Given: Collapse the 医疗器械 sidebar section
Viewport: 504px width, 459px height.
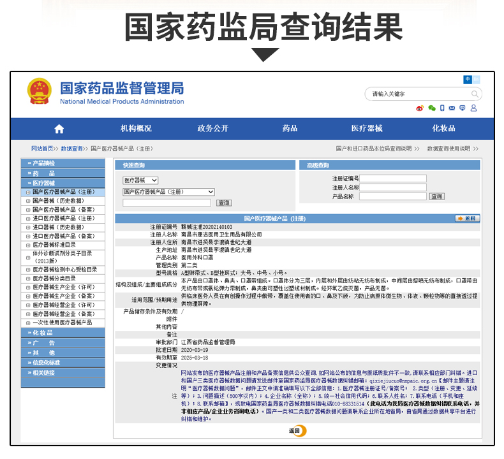Looking at the screenshot, I should pos(63,183).
